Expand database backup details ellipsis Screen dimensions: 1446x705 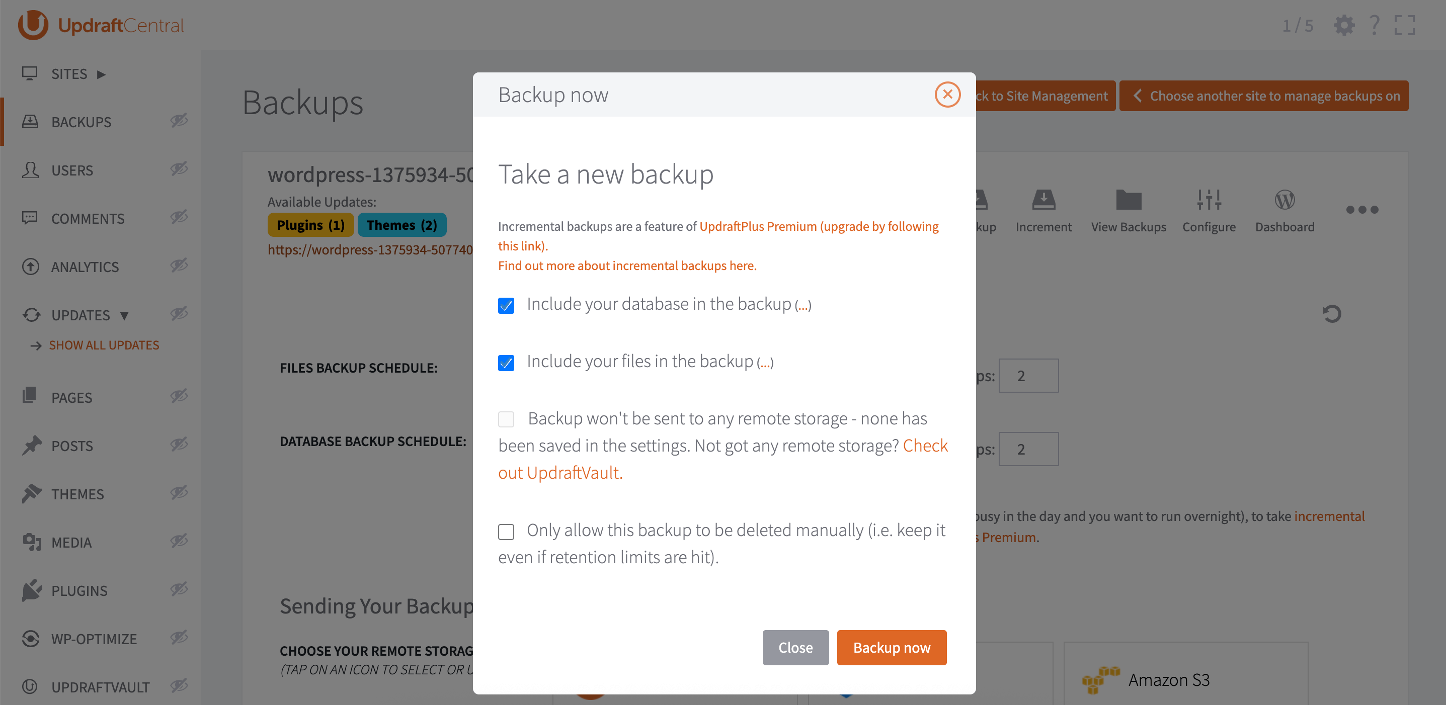click(802, 306)
